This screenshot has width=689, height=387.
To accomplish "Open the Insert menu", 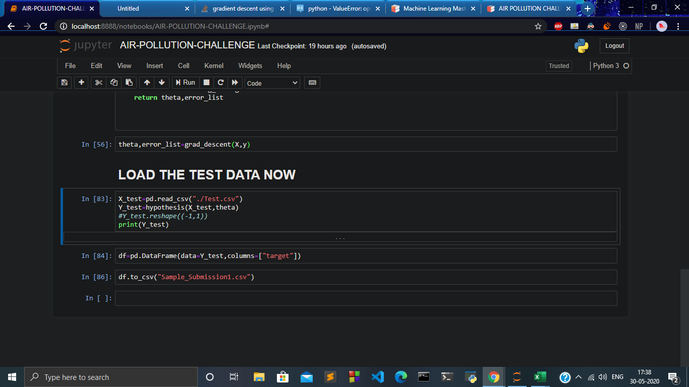I will pos(155,66).
